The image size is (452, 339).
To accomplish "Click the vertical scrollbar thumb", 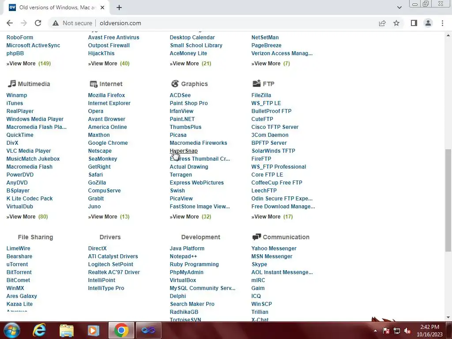I will [x=448, y=200].
